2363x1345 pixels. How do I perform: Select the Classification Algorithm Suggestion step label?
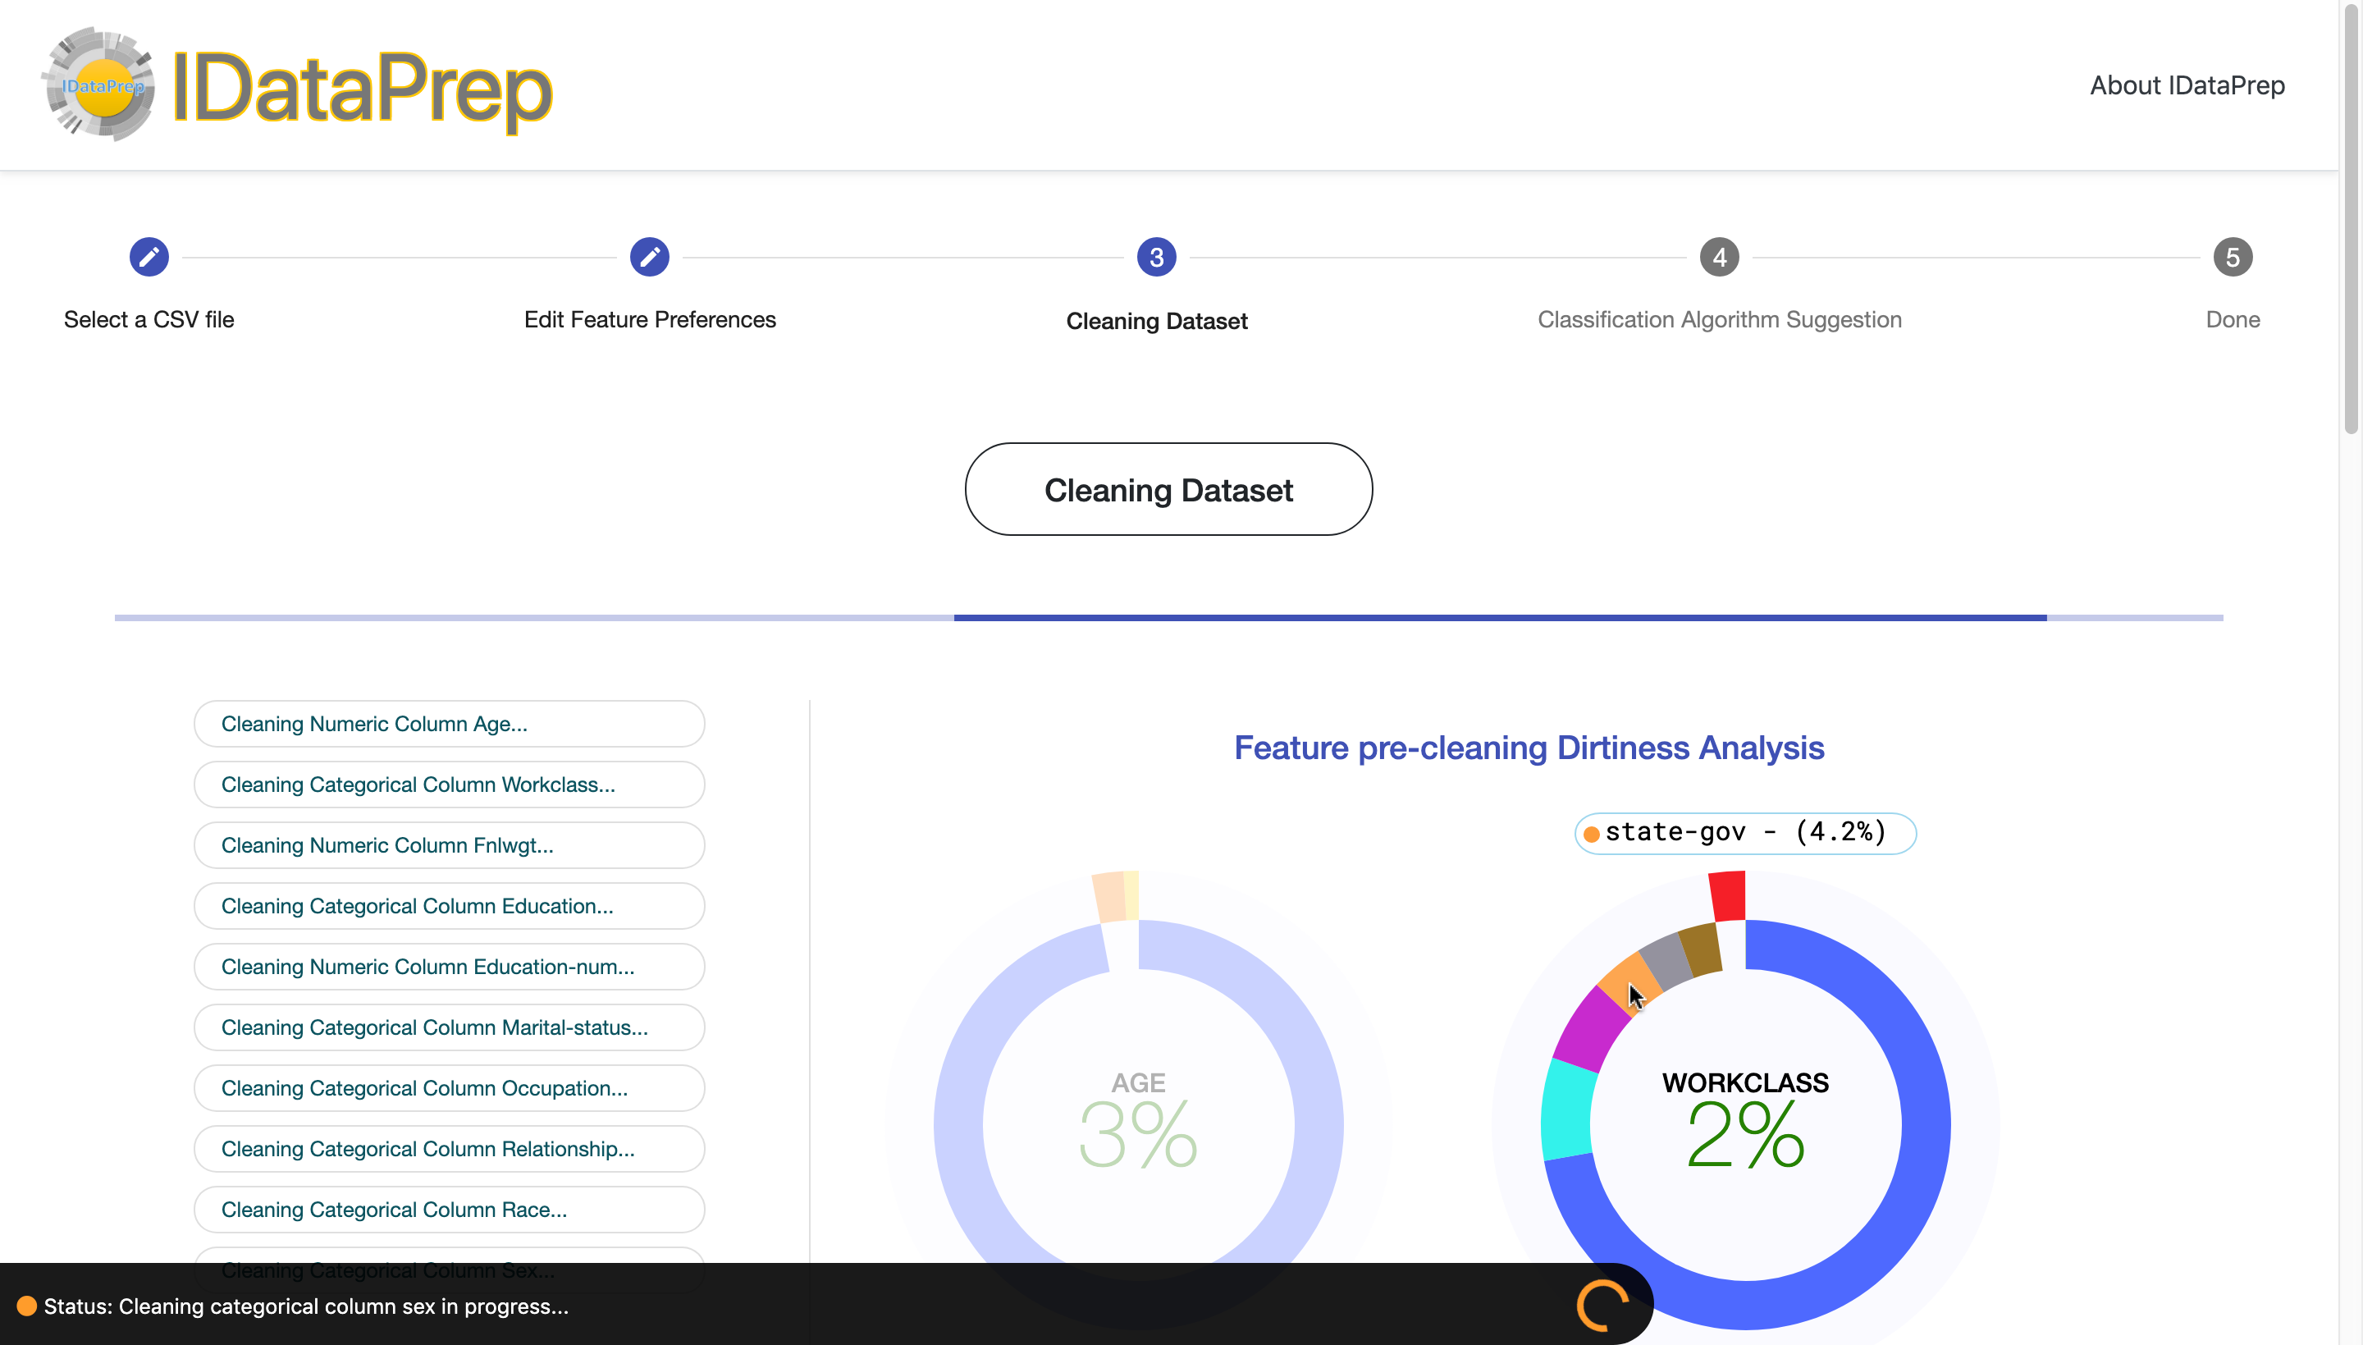(x=1718, y=319)
